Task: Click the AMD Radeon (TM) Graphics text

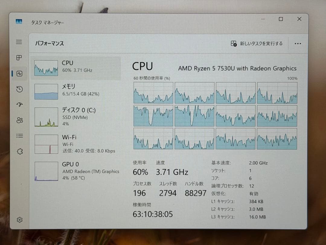Action: pos(91,171)
